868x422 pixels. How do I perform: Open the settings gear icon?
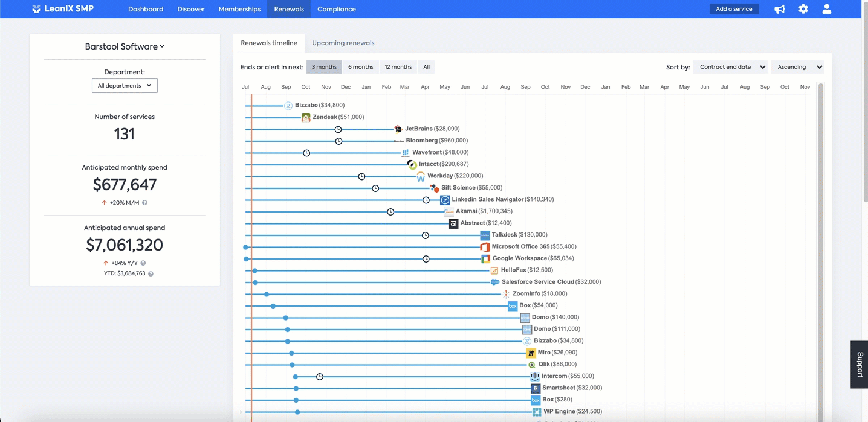tap(803, 9)
